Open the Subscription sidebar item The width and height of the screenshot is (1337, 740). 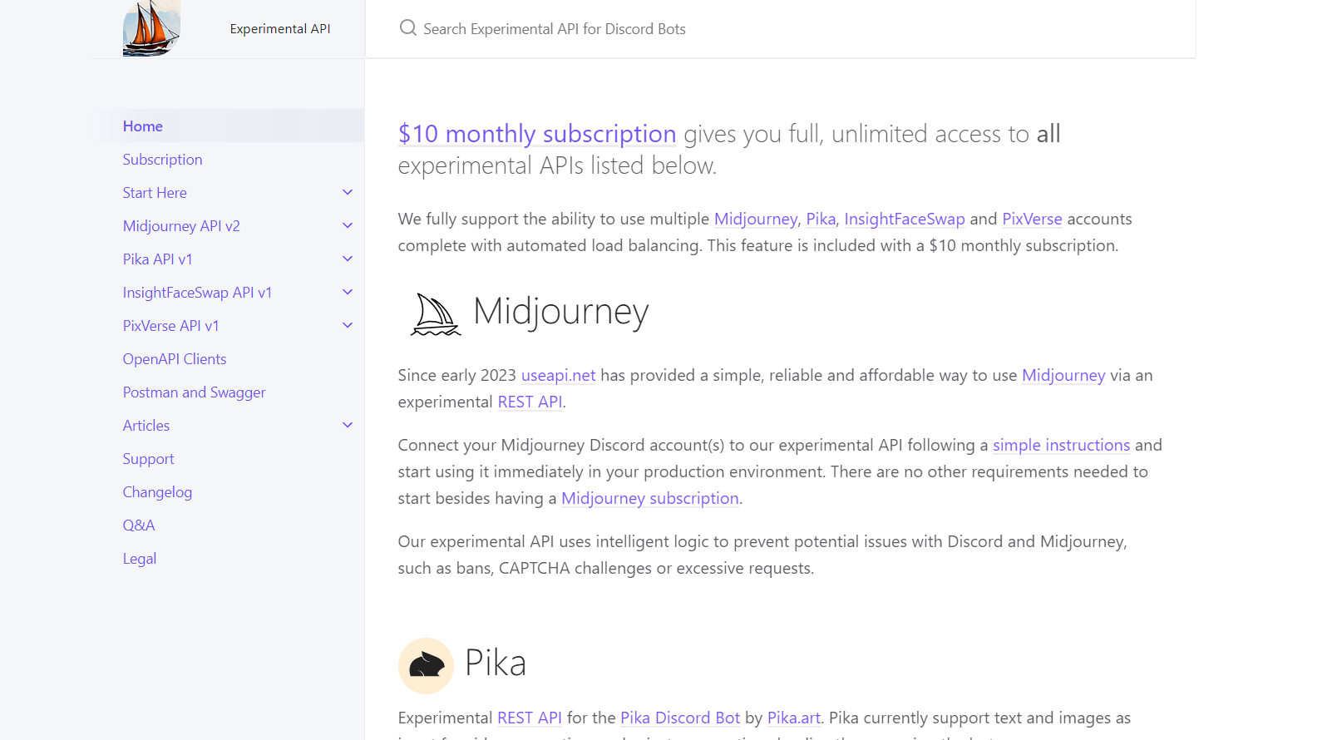[162, 159]
